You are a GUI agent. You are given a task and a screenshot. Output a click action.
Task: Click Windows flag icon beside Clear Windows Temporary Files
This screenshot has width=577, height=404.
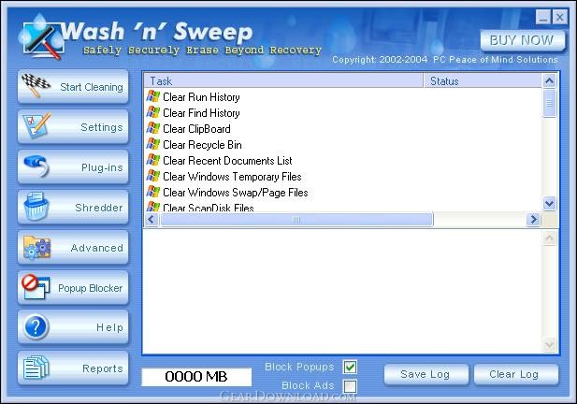(x=153, y=176)
